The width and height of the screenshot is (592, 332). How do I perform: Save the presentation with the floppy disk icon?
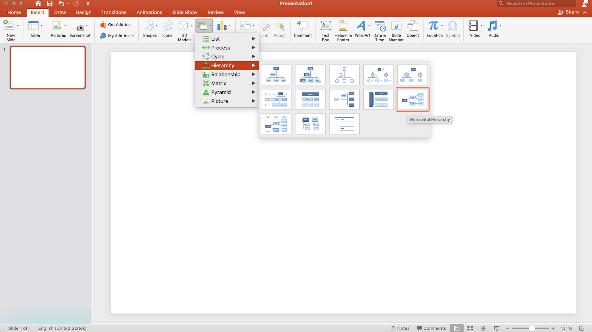[x=50, y=3]
